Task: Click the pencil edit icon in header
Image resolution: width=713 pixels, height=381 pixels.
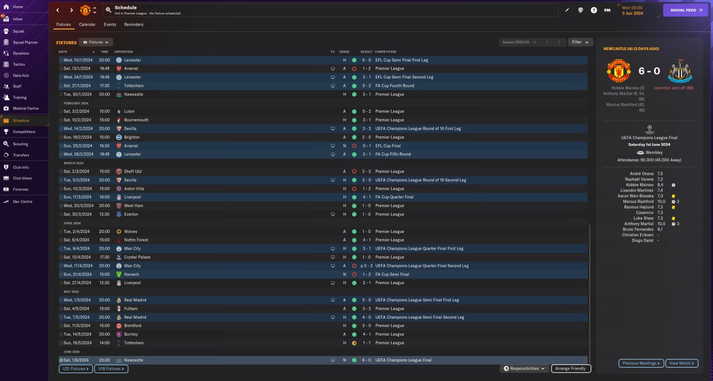Action: tap(567, 10)
